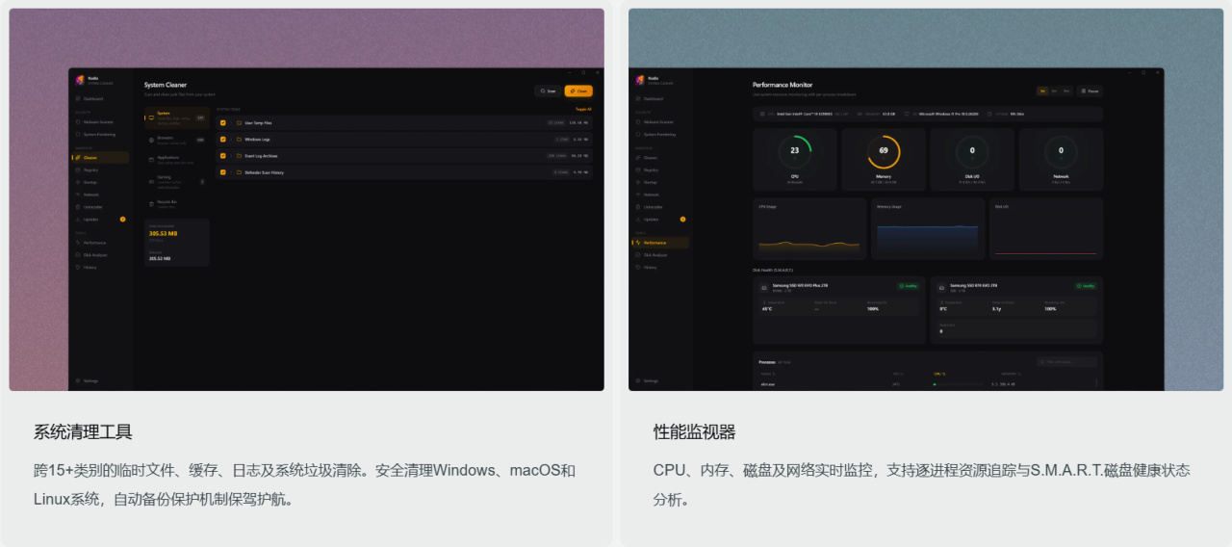The height and width of the screenshot is (547, 1232).
Task: Click the Network gauge card
Action: (x=1061, y=160)
